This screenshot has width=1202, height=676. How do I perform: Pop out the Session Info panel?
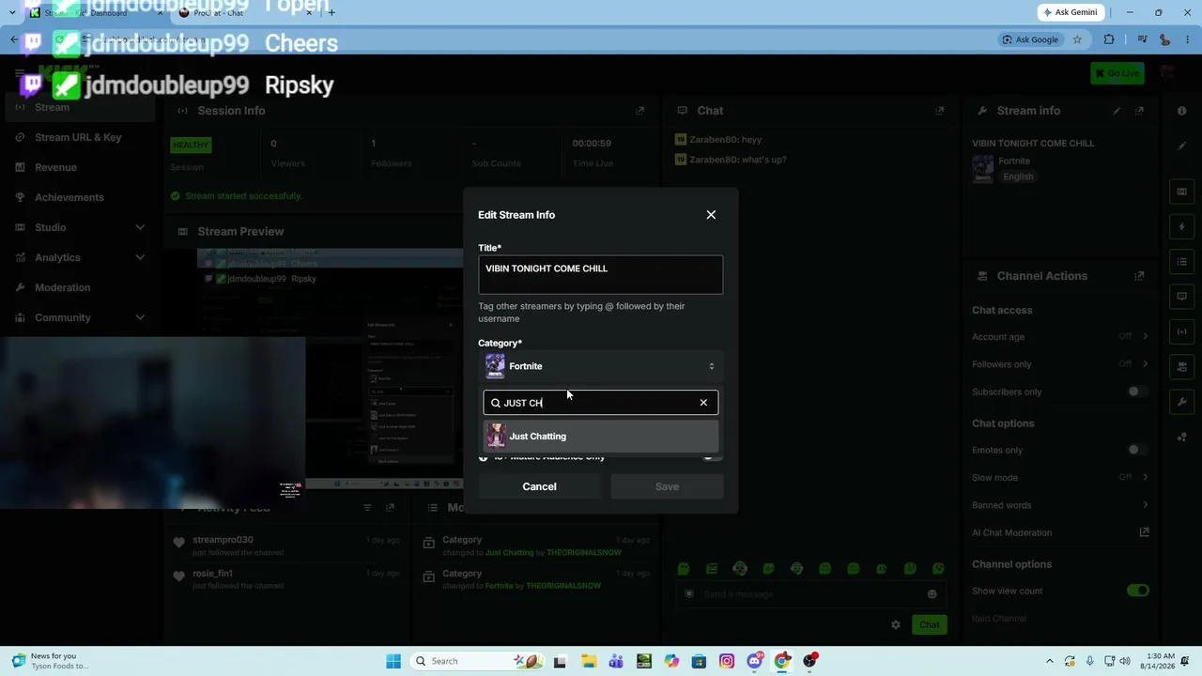(640, 111)
